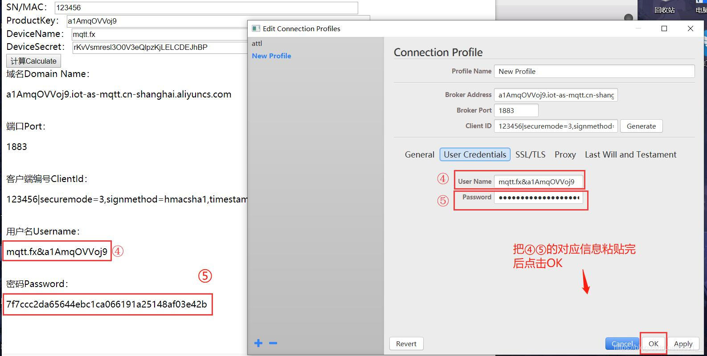The width and height of the screenshot is (707, 356).
Task: Open the SSL/TLS tab
Action: point(530,154)
